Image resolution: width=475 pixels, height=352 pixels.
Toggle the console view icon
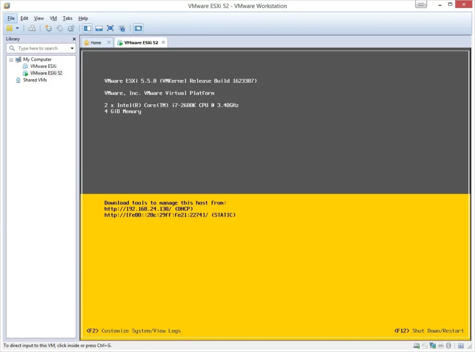[138, 28]
